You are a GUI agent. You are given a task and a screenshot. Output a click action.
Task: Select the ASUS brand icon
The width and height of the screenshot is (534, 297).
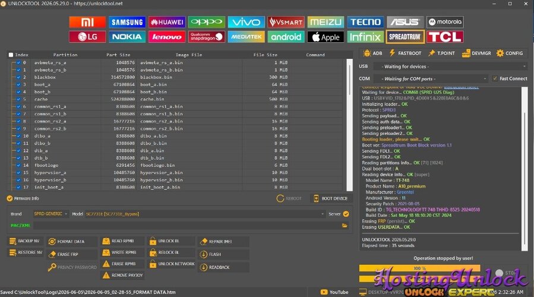pos(405,22)
